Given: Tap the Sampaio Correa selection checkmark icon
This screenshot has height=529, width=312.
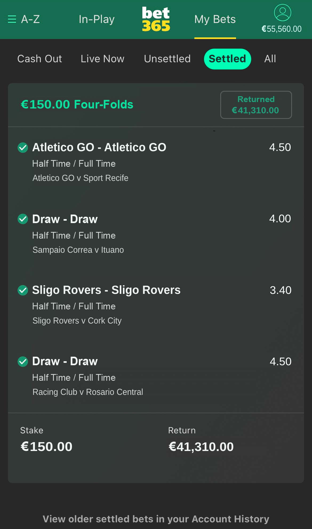Looking at the screenshot, I should [x=23, y=219].
